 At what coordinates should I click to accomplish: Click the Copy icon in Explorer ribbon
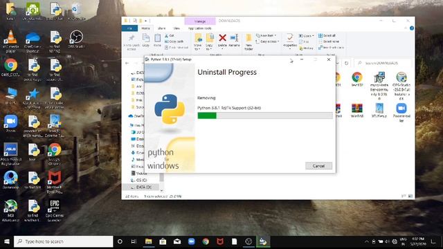pos(146,40)
